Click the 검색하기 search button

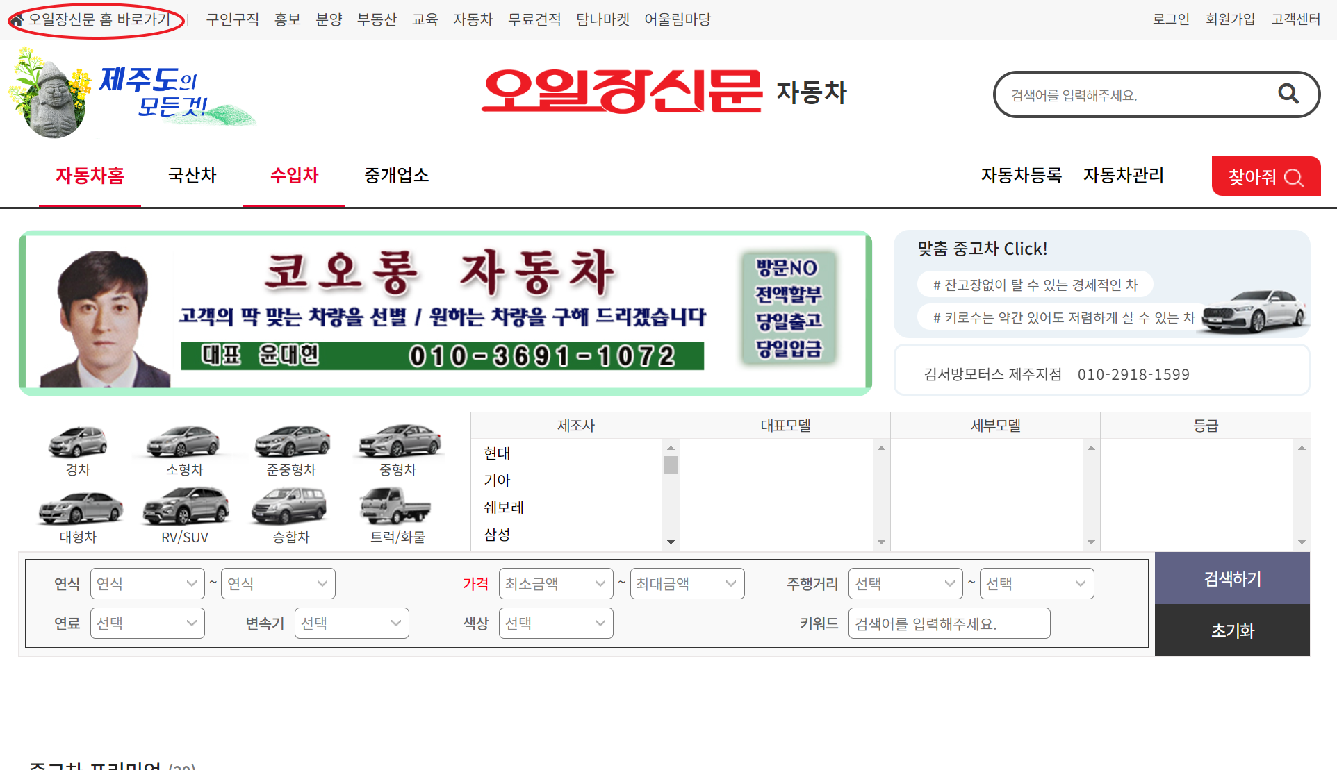tap(1232, 578)
